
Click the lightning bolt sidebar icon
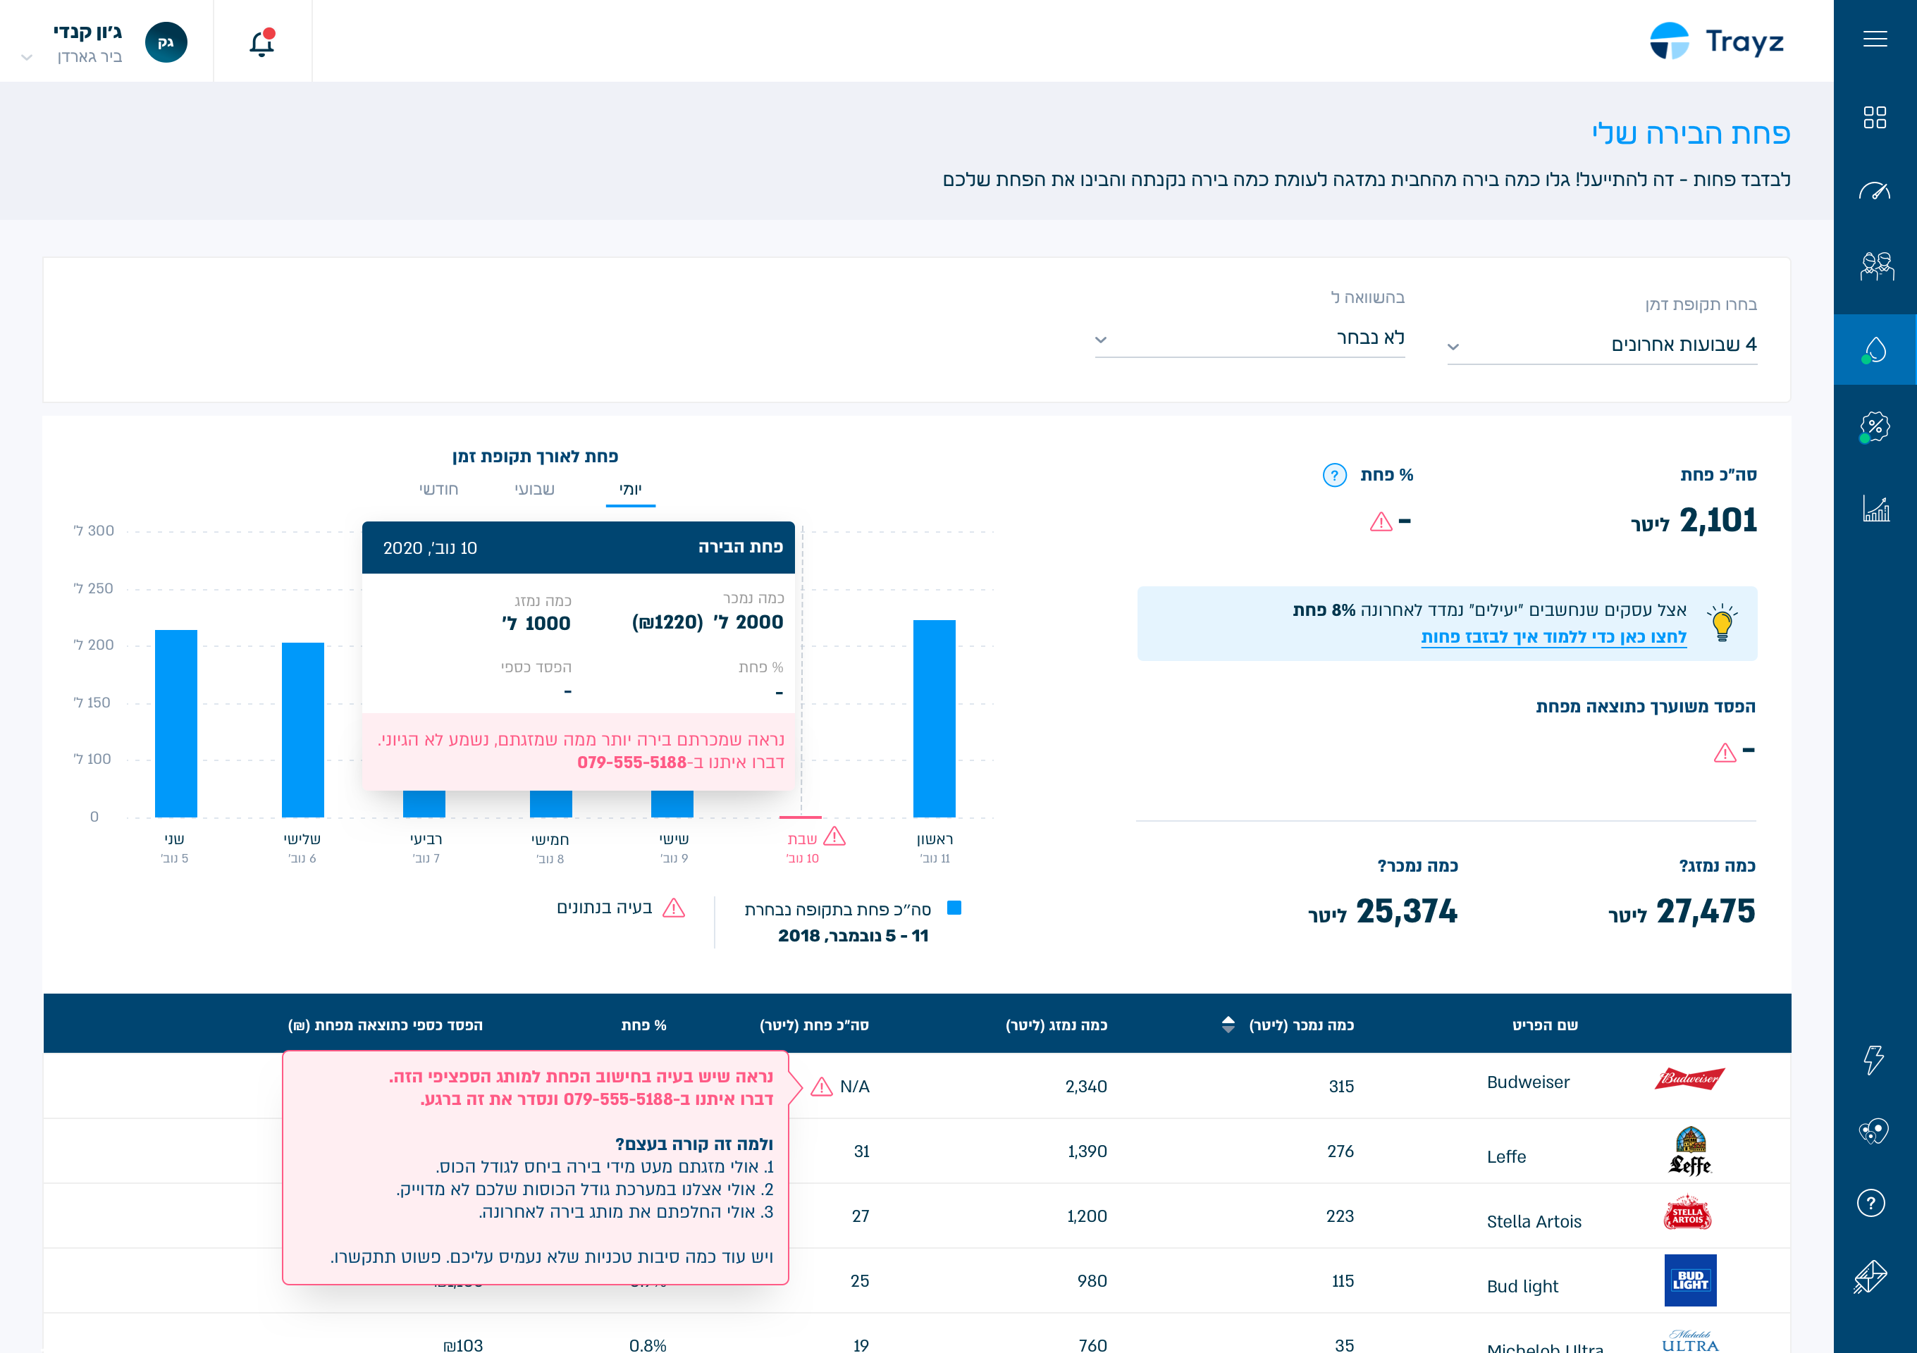click(1873, 1059)
